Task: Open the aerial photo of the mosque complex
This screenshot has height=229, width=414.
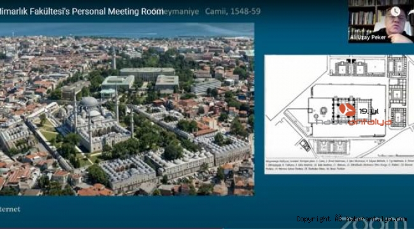Action: point(127,109)
